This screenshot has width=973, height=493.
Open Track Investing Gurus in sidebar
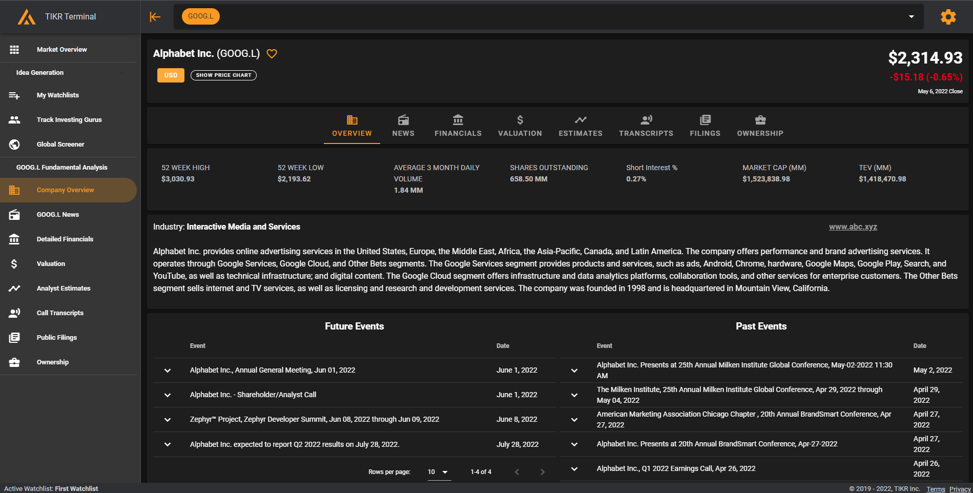(69, 120)
